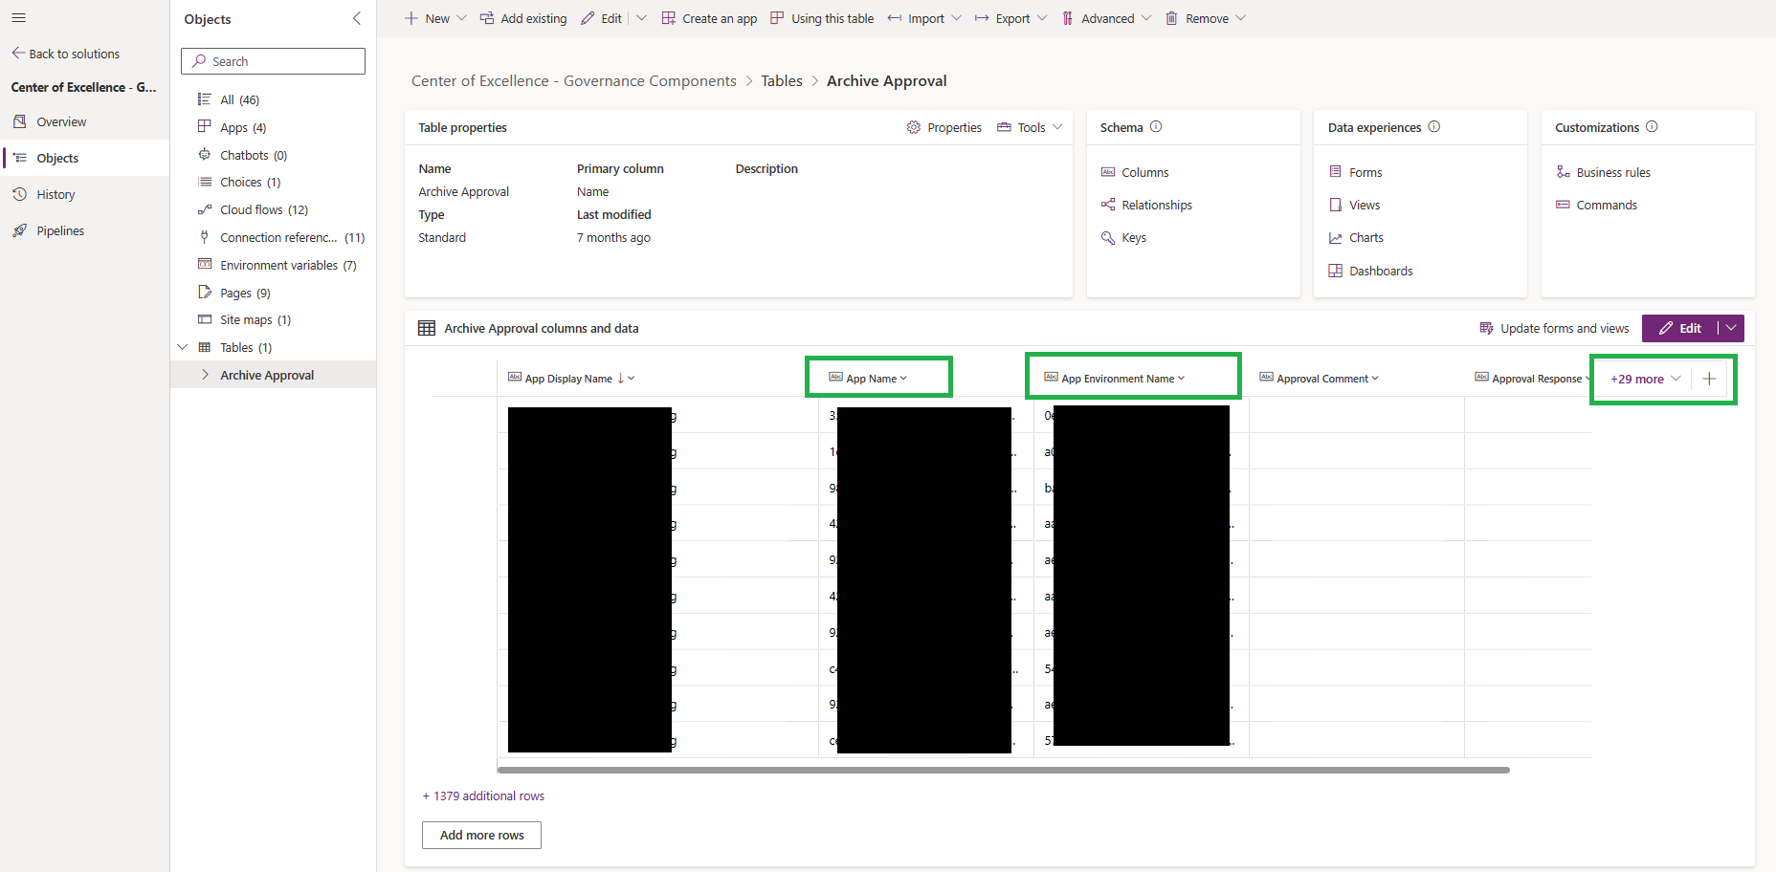Collapse the Tables tree item
The image size is (1776, 872).
pyautogui.click(x=183, y=346)
